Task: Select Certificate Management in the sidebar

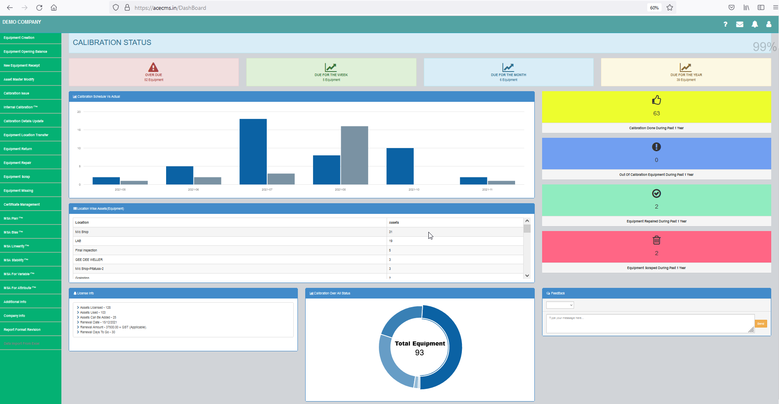Action: (22, 204)
